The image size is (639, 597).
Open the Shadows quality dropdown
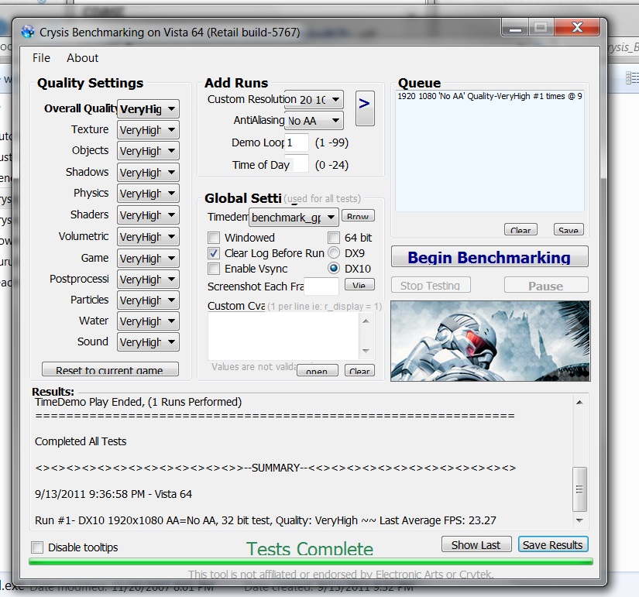click(x=148, y=173)
